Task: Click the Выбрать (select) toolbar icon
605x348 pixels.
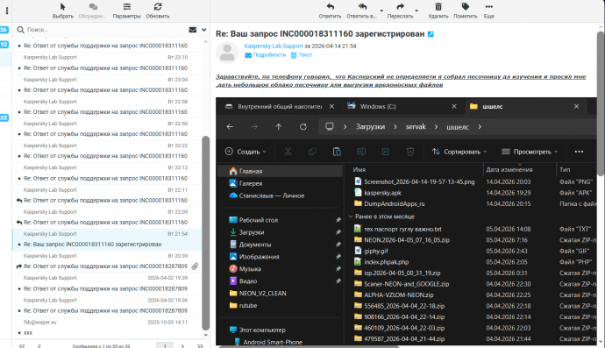Action: 63,11
